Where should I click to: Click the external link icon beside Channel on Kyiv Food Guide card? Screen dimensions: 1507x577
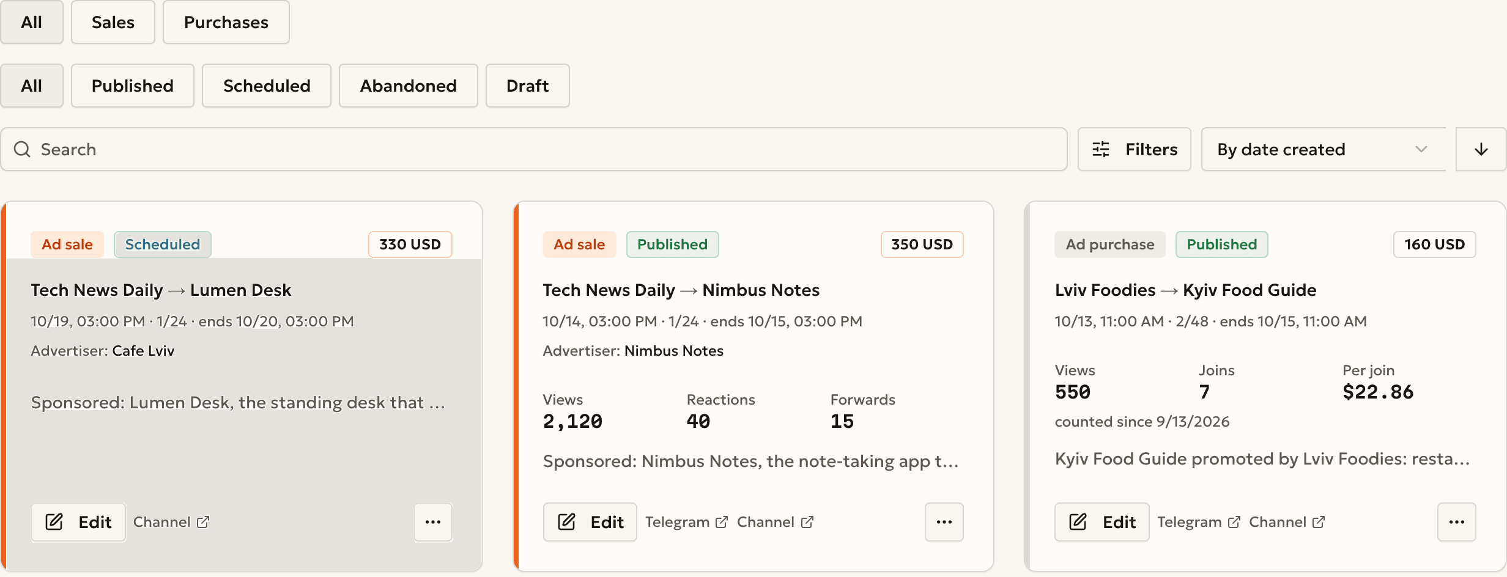pos(1319,522)
